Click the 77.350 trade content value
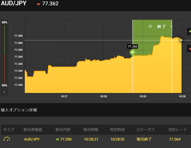Viewport: 191px width, 148px height. (x=66, y=139)
